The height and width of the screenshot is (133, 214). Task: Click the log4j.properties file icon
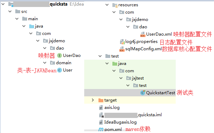tap(122, 42)
